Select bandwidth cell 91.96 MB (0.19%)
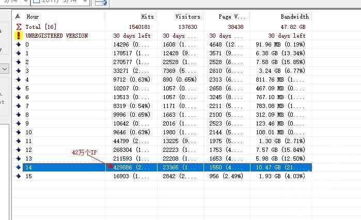 click(x=280, y=44)
